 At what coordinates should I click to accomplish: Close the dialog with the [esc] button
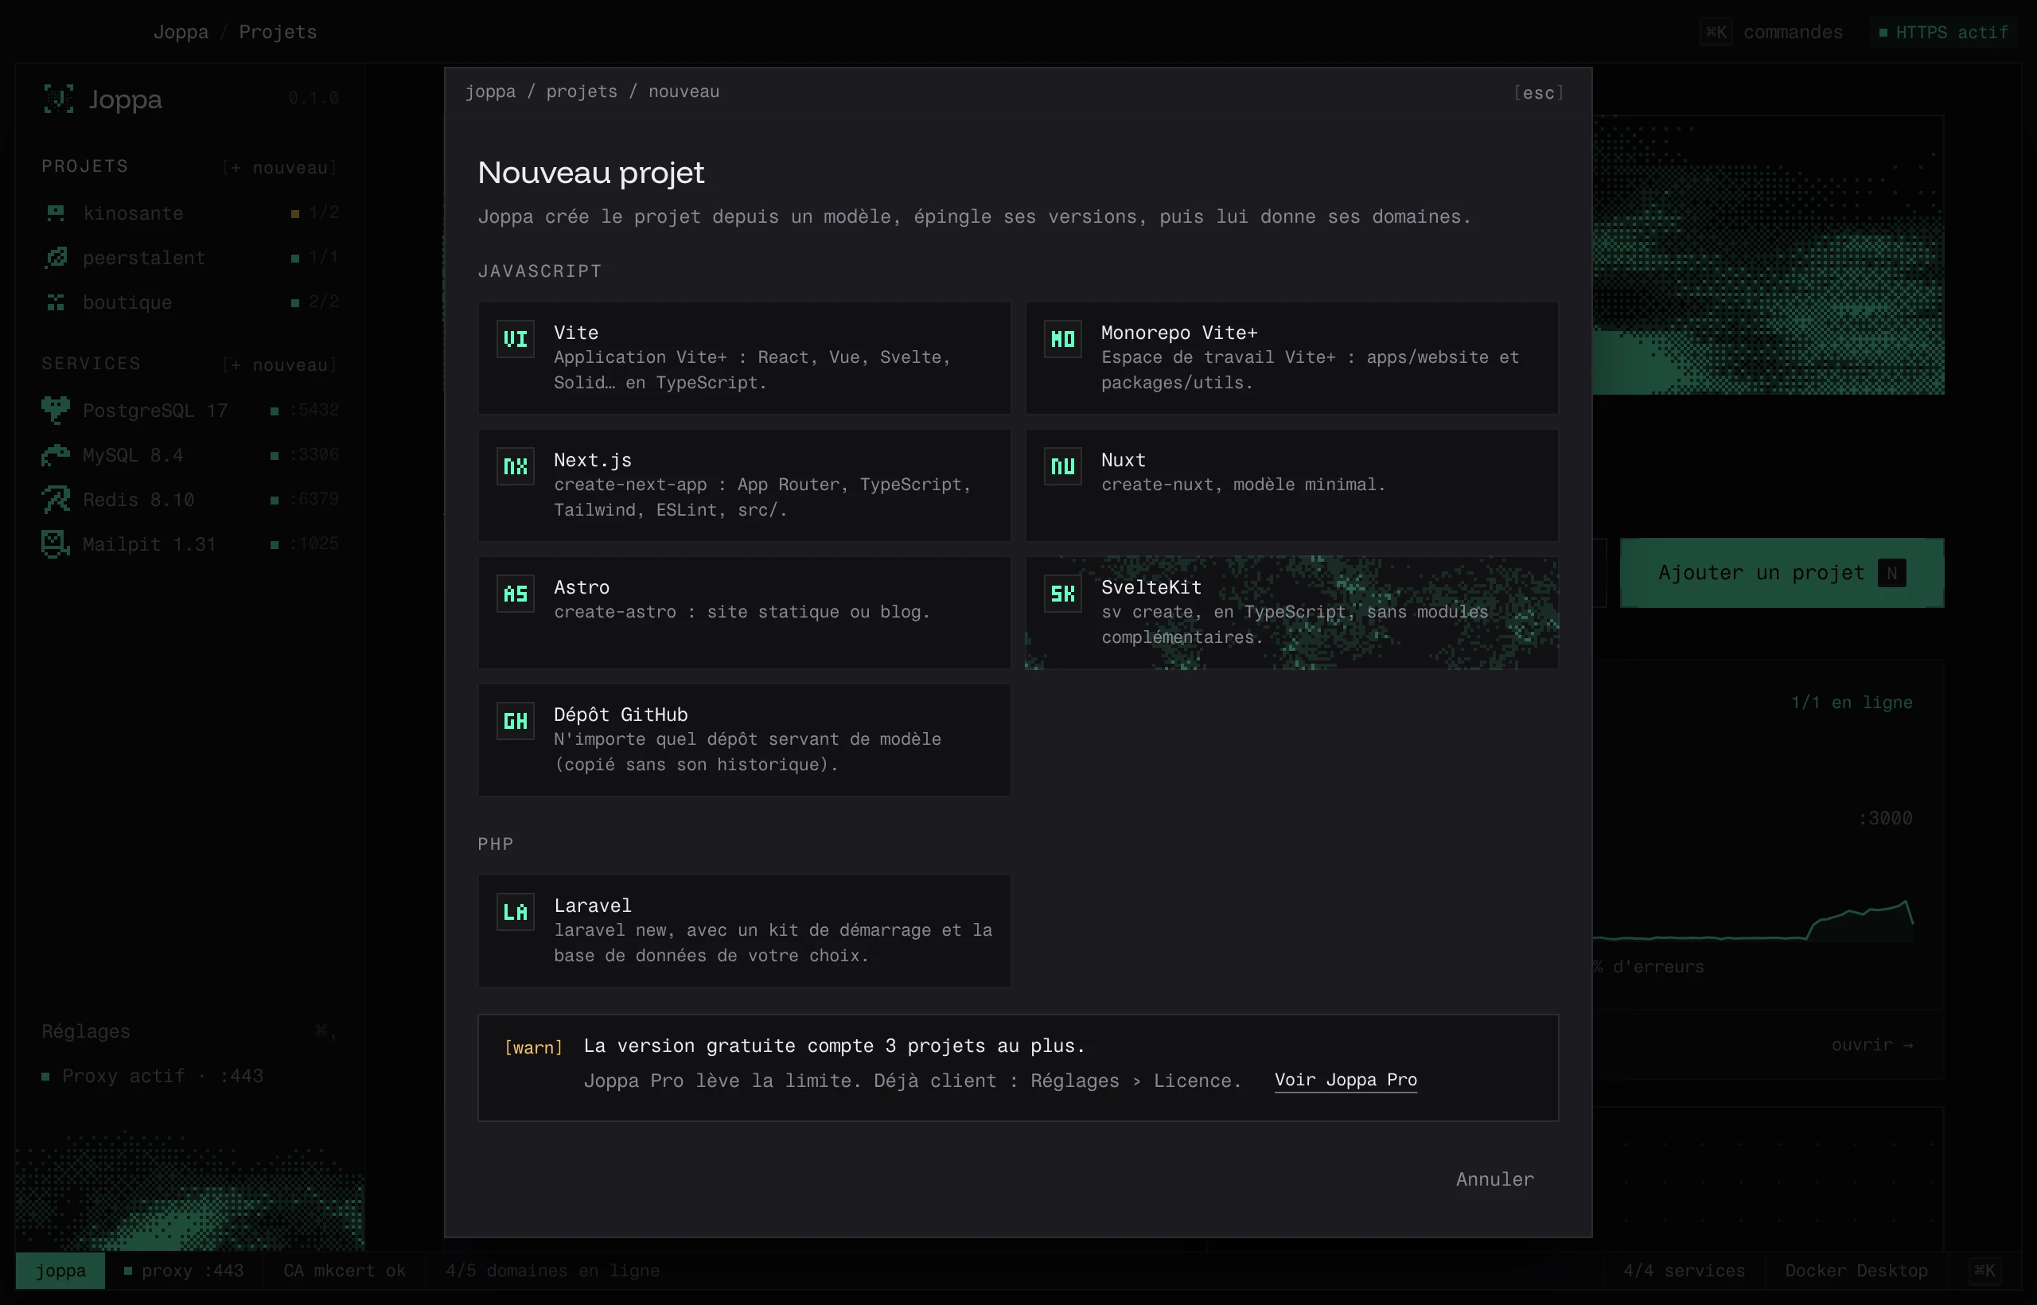pyautogui.click(x=1539, y=93)
